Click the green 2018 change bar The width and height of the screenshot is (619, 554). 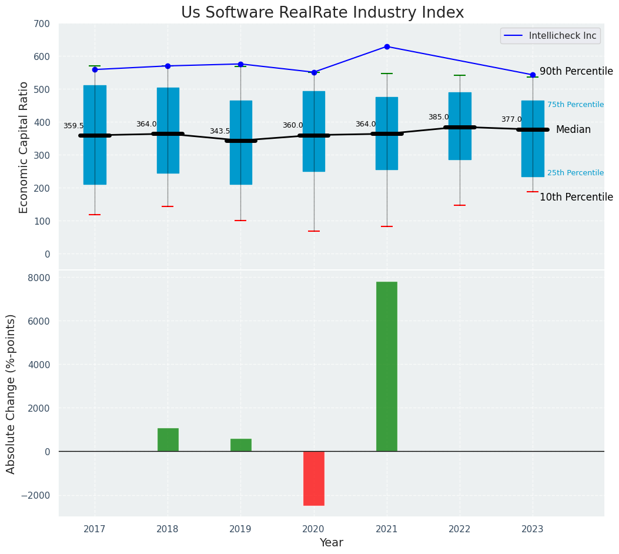[168, 439]
